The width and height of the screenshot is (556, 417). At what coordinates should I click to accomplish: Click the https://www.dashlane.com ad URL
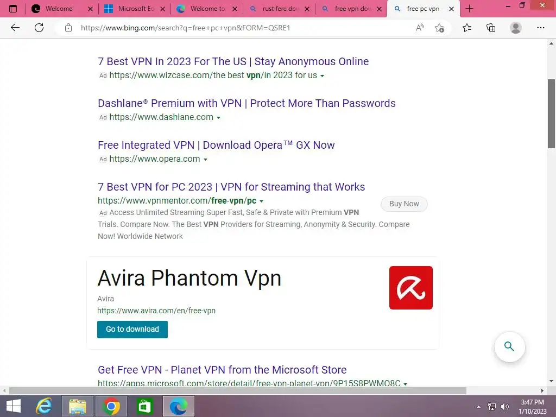161,117
